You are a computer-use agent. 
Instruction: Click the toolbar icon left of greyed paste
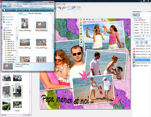click(x=74, y=8)
